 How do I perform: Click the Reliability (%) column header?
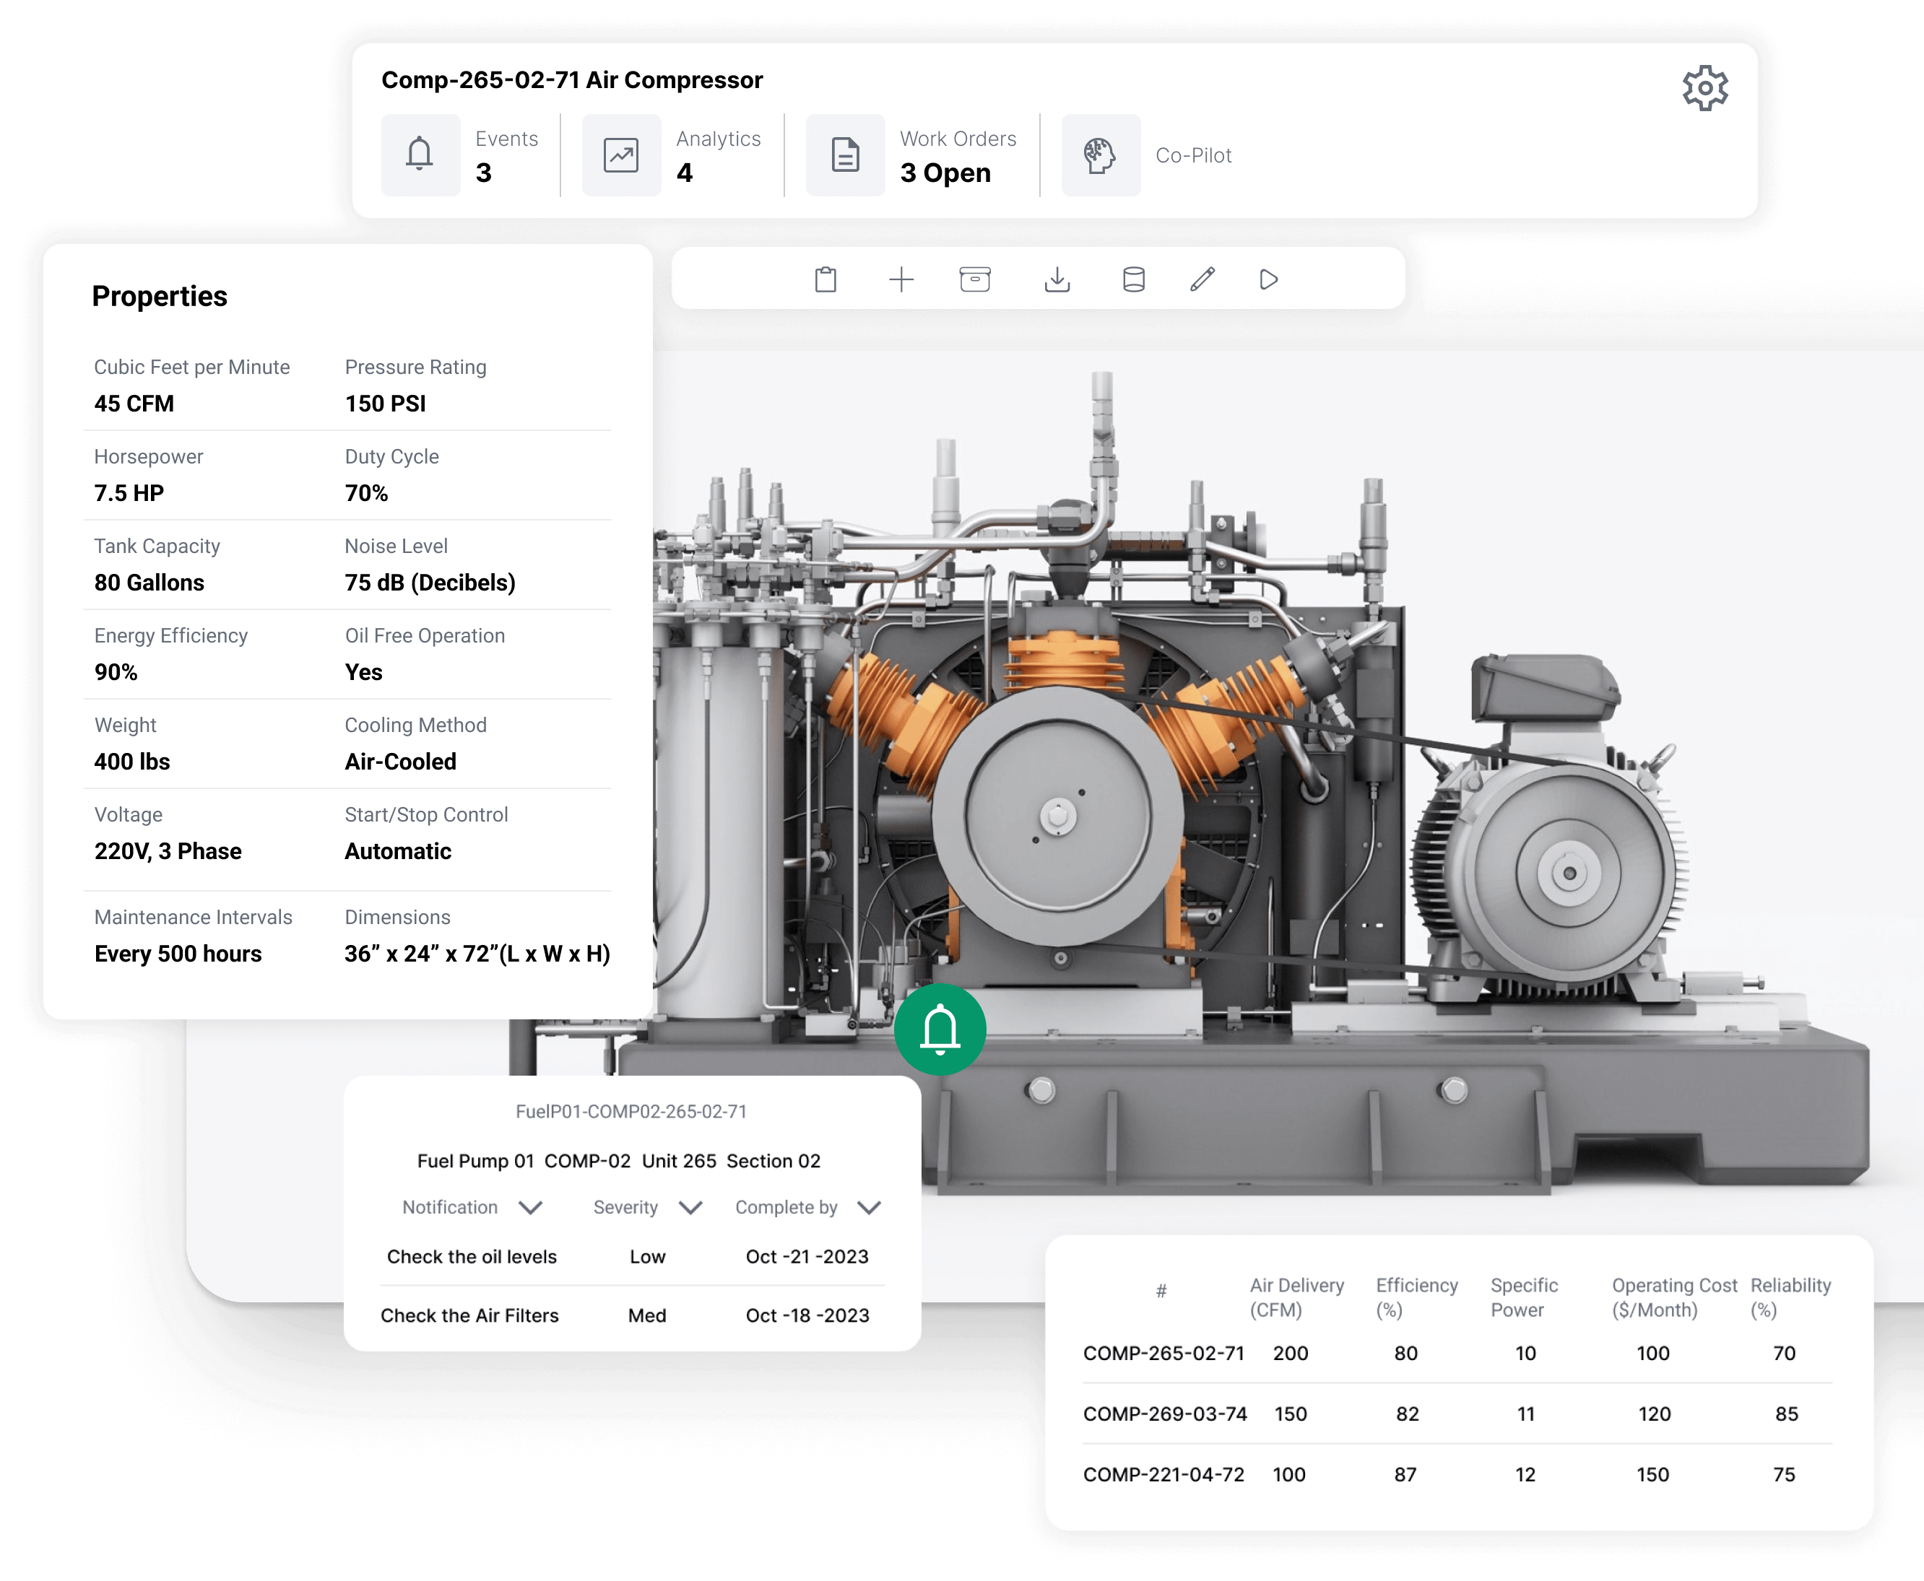pyautogui.click(x=1790, y=1297)
